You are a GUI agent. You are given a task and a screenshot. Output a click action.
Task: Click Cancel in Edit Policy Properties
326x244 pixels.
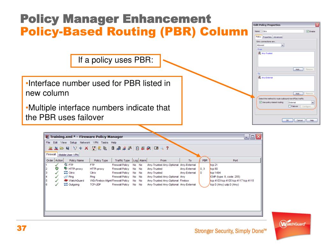click(x=300, y=120)
